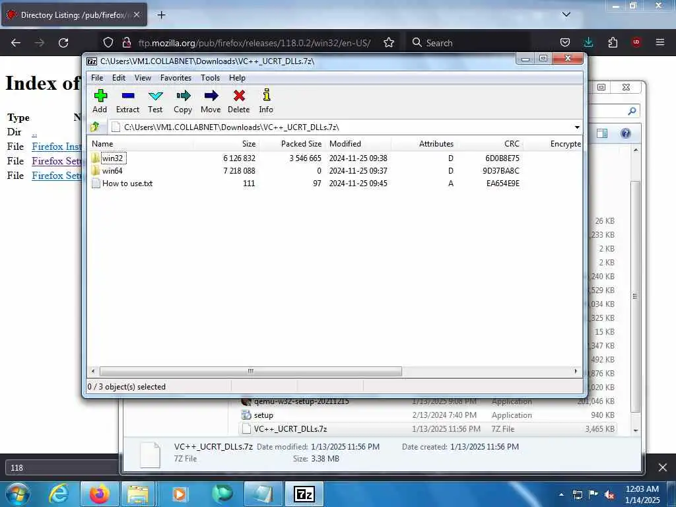Click the muted volume tray icon

tap(609, 495)
